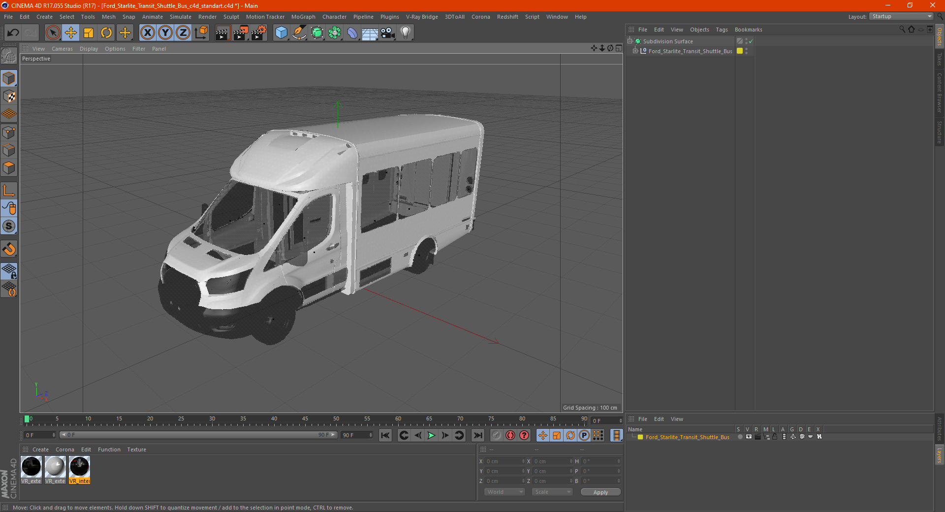This screenshot has width=945, height=512.
Task: Play the animation forward
Action: (431, 435)
